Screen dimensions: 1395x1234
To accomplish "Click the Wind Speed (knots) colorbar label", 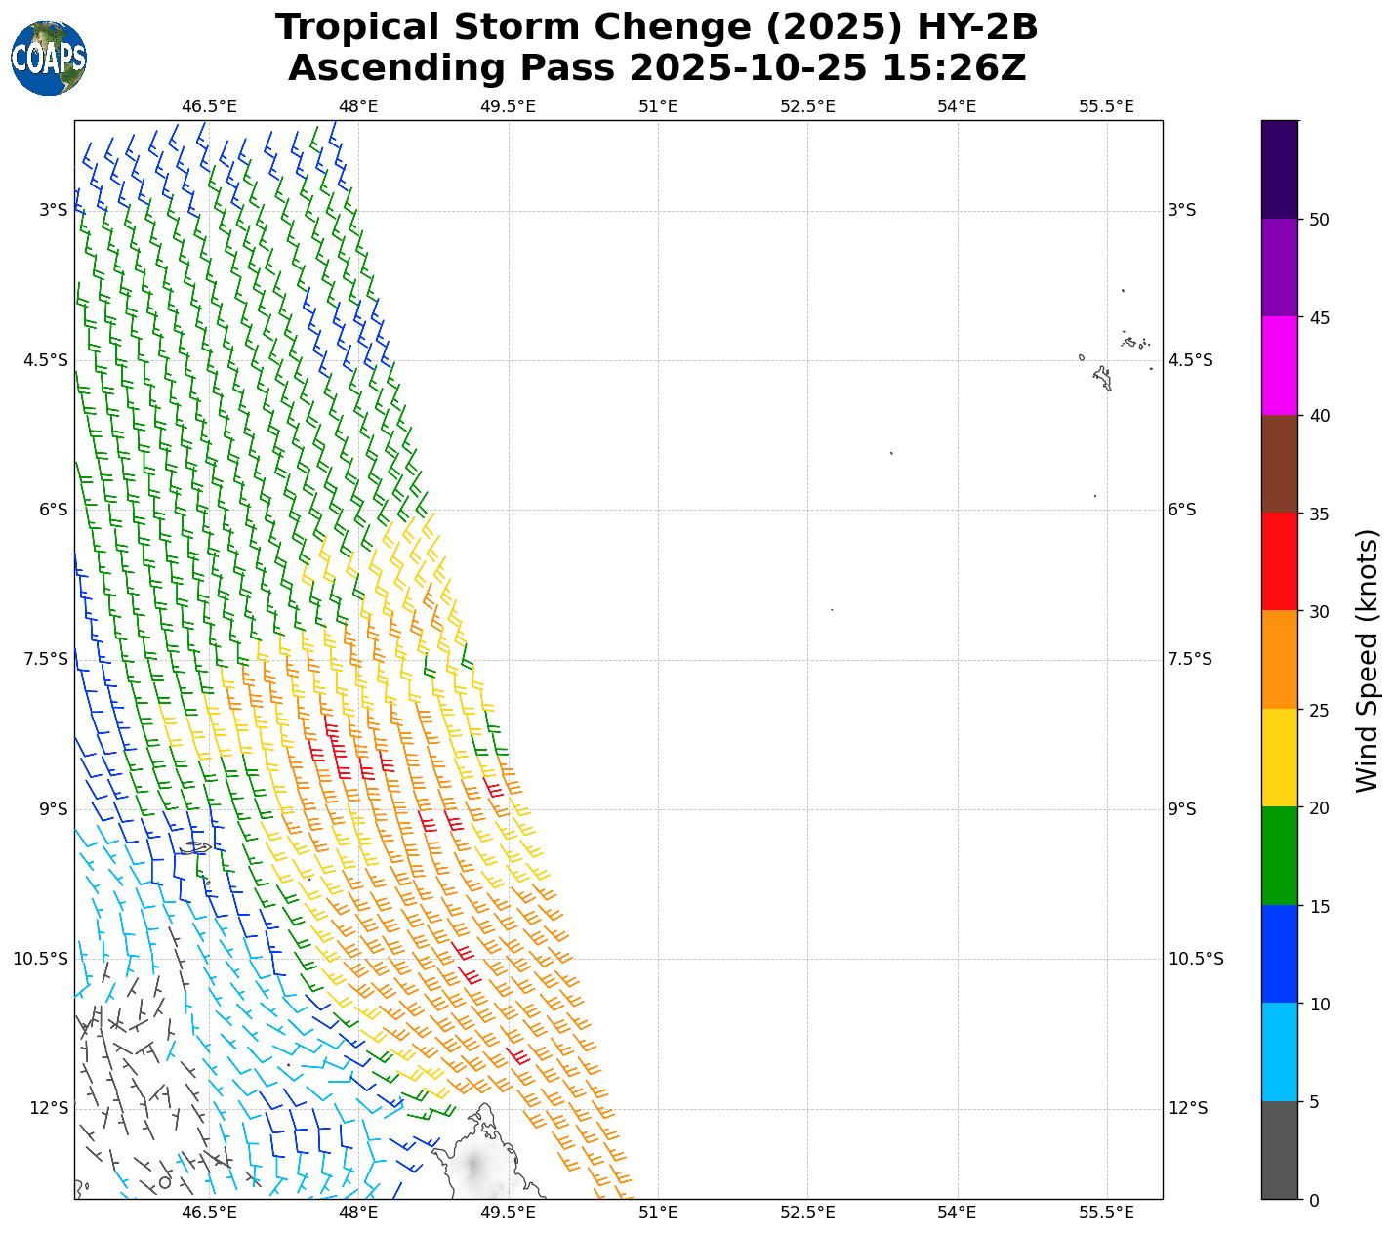I will pyautogui.click(x=1368, y=660).
